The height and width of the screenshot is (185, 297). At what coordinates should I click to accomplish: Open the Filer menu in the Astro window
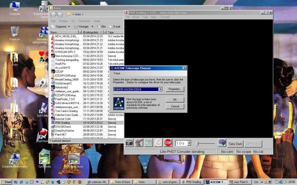(x=53, y=21)
